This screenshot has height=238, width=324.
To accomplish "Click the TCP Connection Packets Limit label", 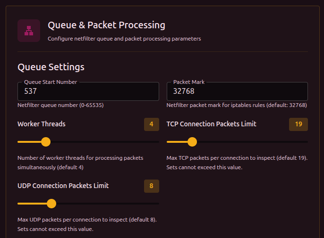I will tap(212, 124).
